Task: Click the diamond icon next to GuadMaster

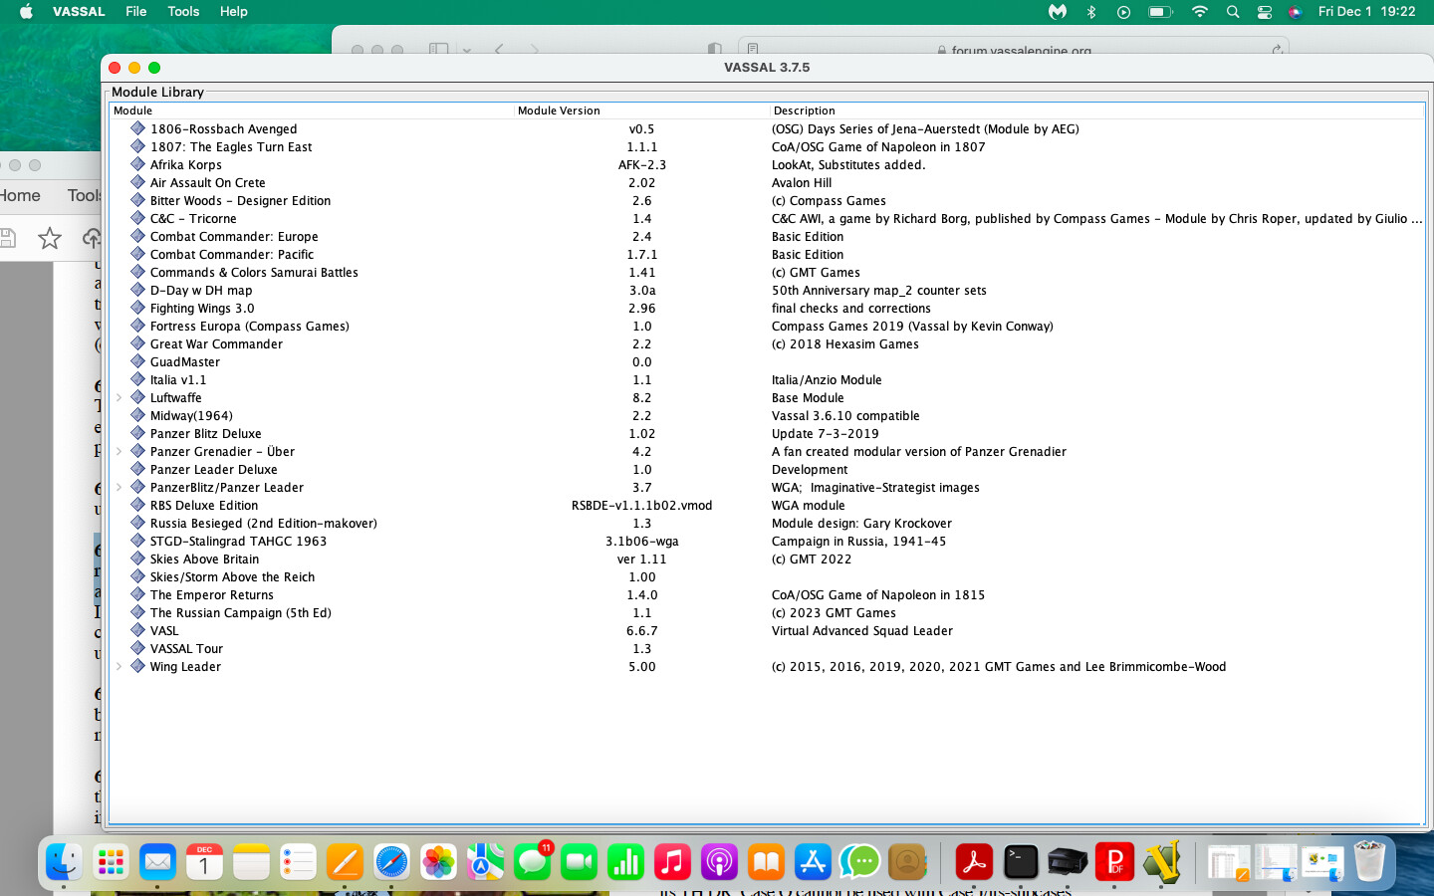Action: coord(138,361)
